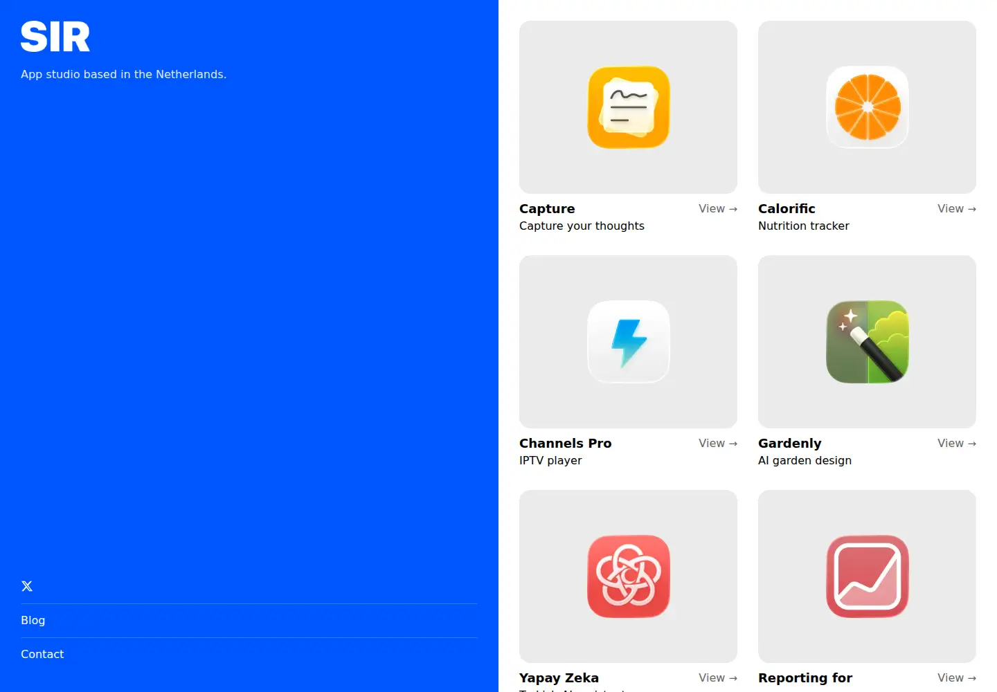997x692 pixels.
Task: Click View next to Yapay Zeka
Action: (718, 677)
